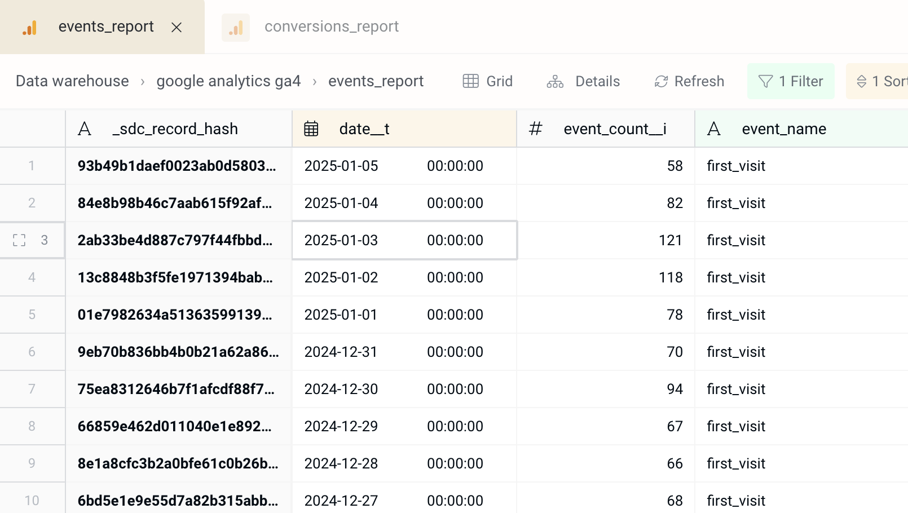This screenshot has height=513, width=908.
Task: Click event count cell 94
Action: pyautogui.click(x=606, y=389)
